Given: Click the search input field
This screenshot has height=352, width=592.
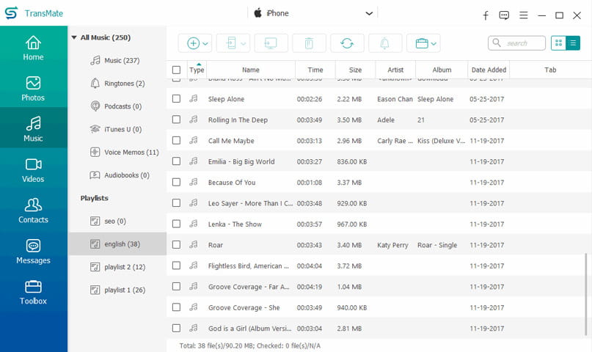Looking at the screenshot, I should (522, 43).
